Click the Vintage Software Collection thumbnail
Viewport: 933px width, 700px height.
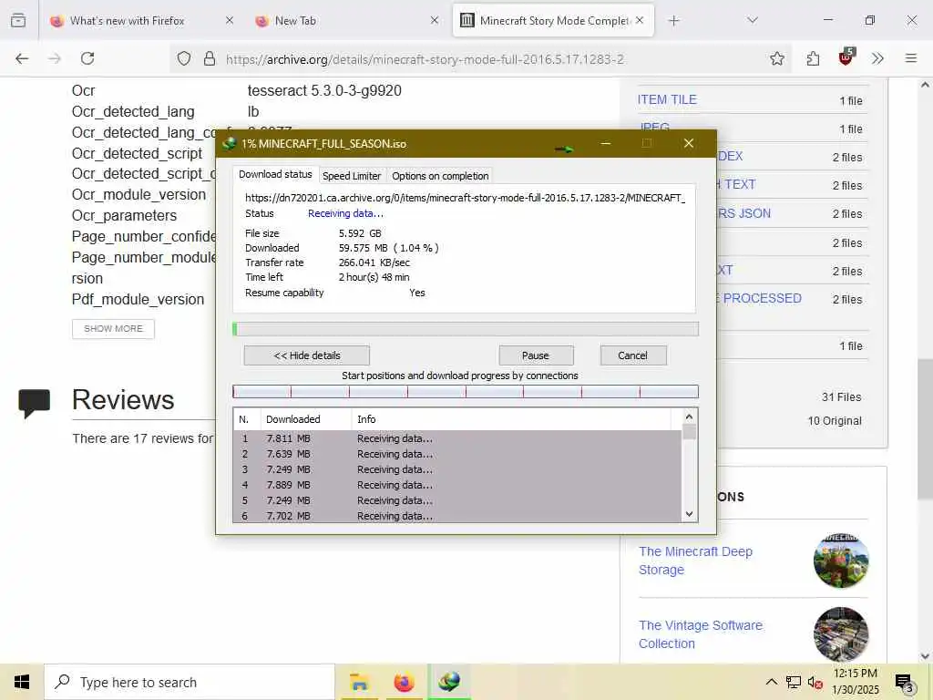coord(841,634)
